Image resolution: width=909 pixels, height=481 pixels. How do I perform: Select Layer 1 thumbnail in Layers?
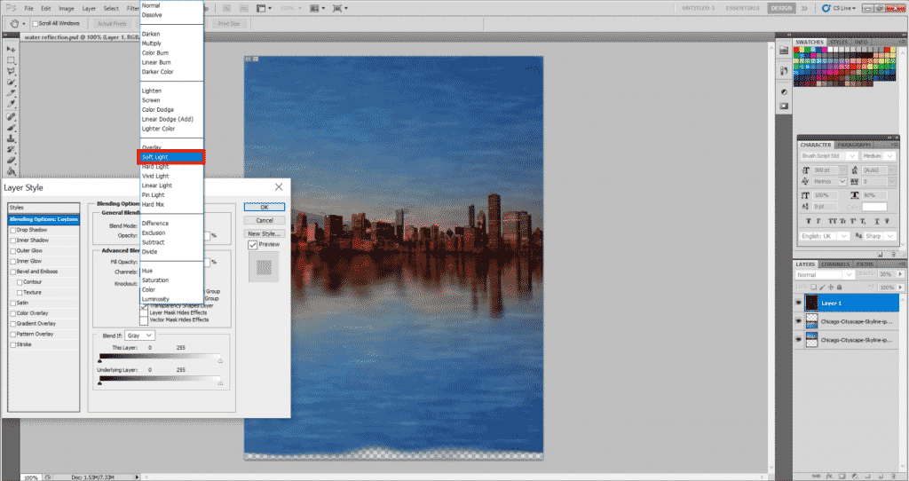coord(811,303)
